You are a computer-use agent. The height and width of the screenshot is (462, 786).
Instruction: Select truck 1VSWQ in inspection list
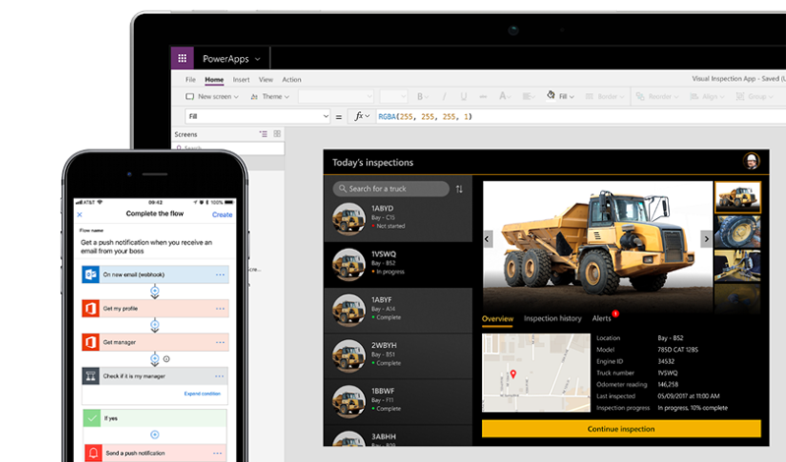398,264
